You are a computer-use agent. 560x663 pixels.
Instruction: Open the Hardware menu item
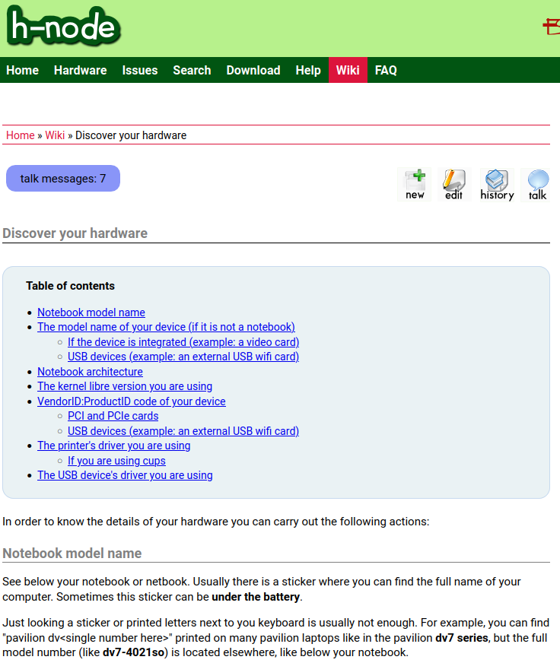pos(80,70)
